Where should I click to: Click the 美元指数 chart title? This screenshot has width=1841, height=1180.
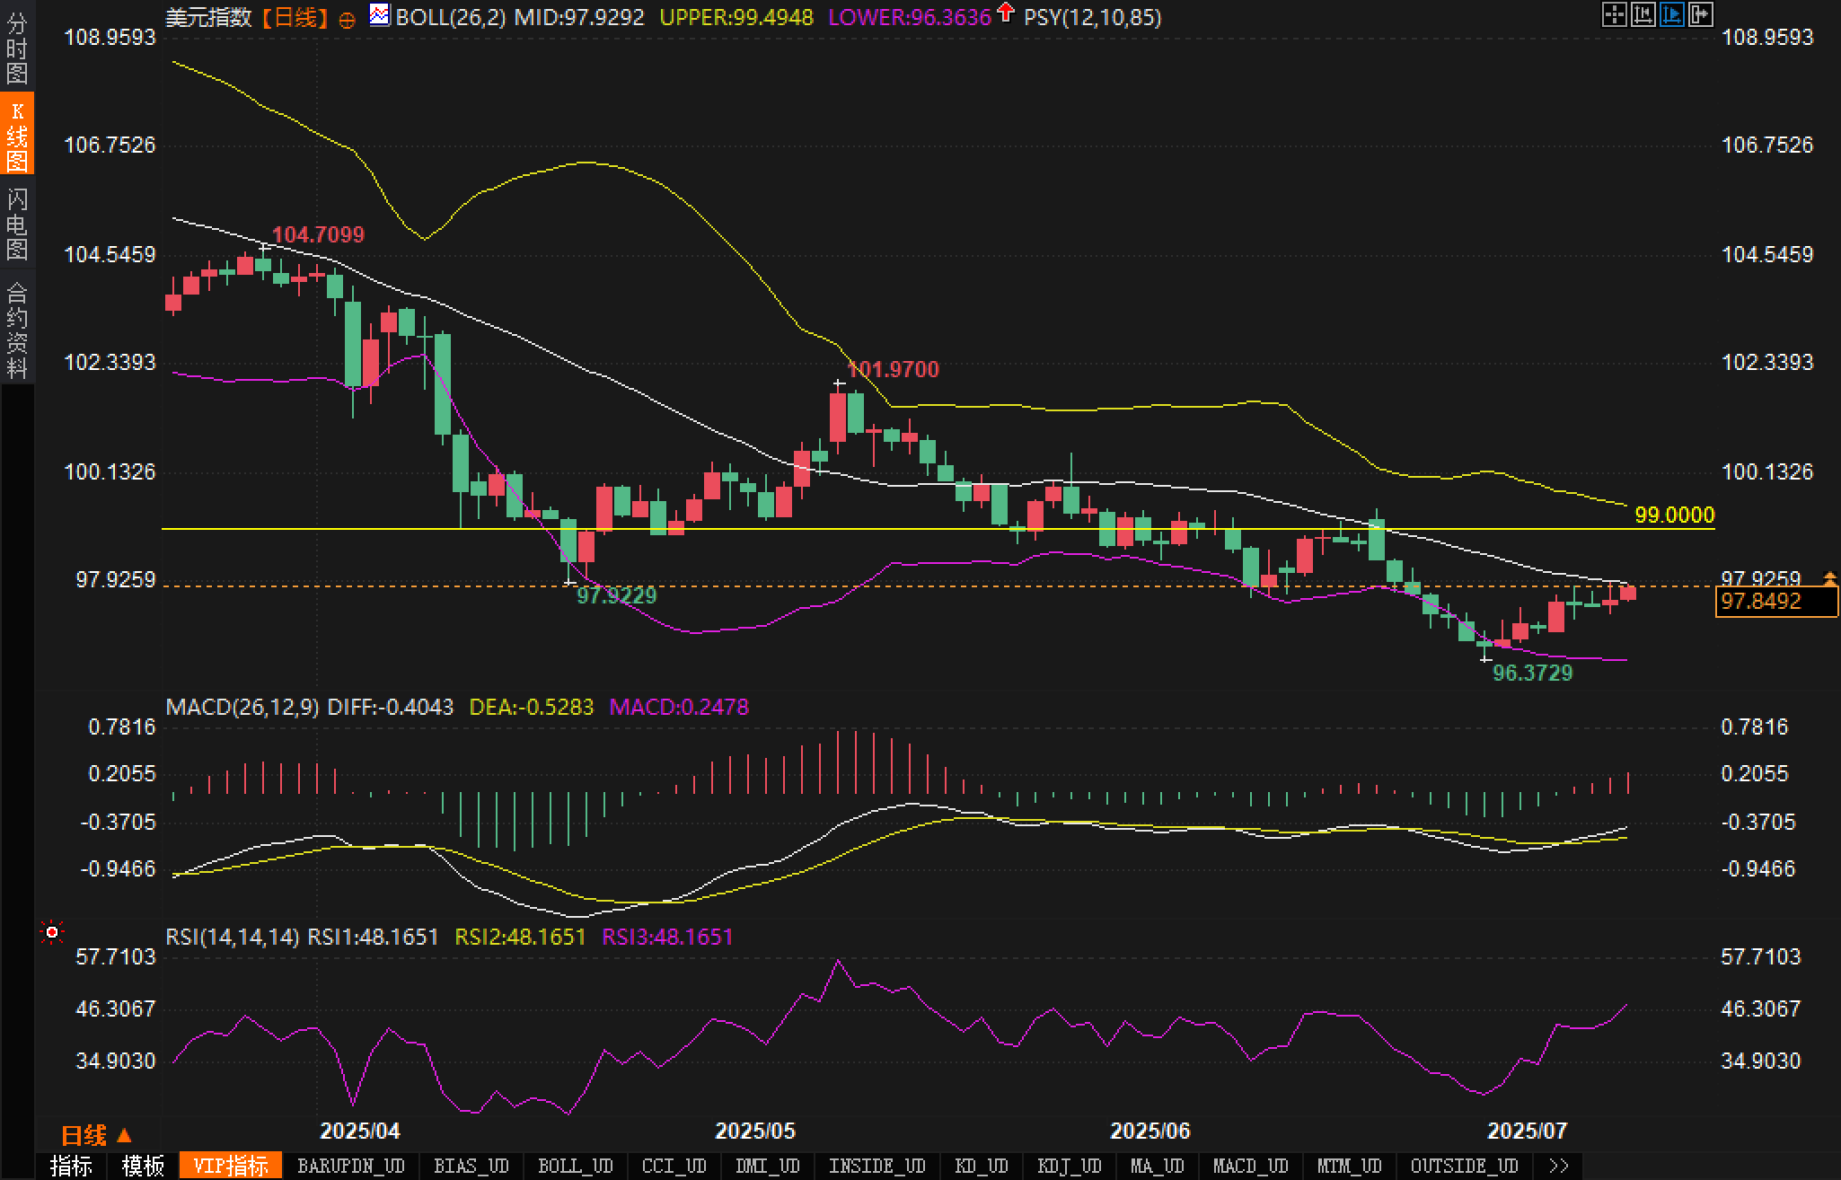208,17
